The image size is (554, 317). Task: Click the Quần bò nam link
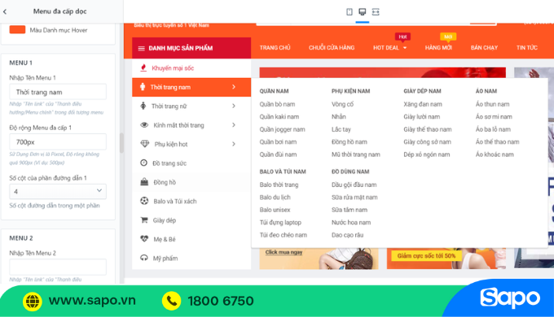coord(277,104)
